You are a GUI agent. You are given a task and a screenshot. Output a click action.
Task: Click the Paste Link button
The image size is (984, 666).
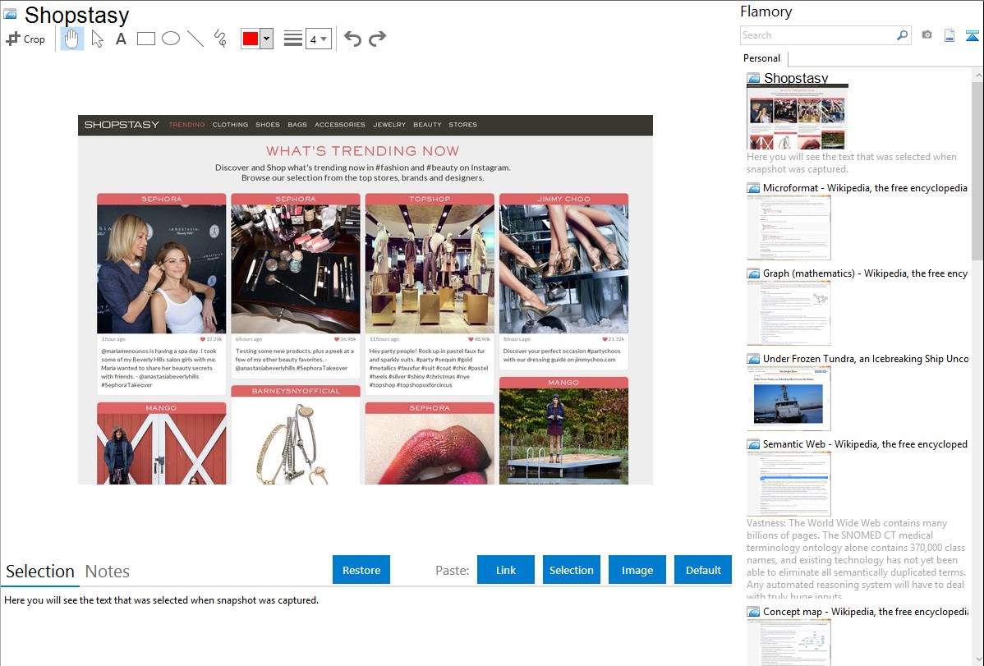click(506, 570)
